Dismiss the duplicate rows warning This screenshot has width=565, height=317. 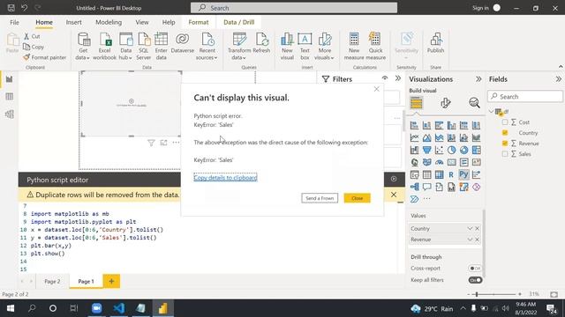[394, 195]
